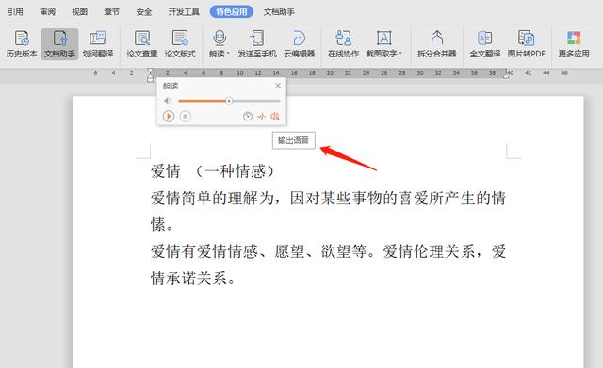The image size is (603, 368).
Task: Click the 截图取字 screenshot OCR icon
Action: coord(383,38)
